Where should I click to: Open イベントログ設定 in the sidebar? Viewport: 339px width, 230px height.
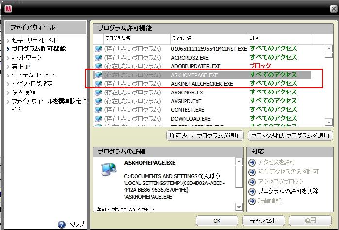(32, 83)
